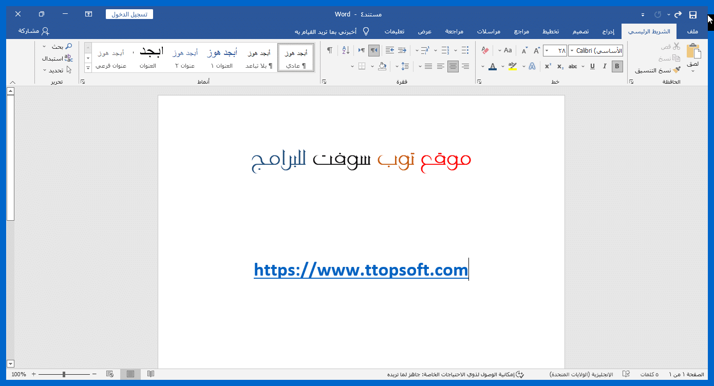Click the Replace (استبدال) icon
This screenshot has height=386, width=714.
tap(68, 58)
